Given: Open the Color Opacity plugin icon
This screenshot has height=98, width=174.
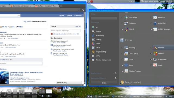Looking at the screenshot, I should [x=126, y=54].
